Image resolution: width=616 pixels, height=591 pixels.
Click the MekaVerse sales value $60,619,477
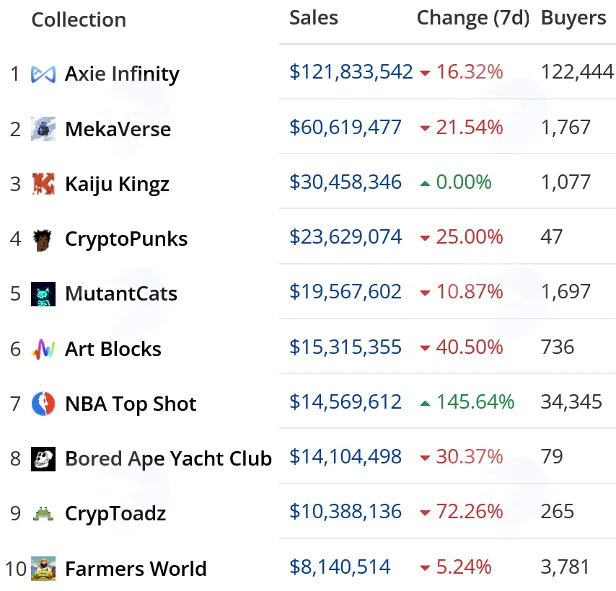[x=346, y=127]
